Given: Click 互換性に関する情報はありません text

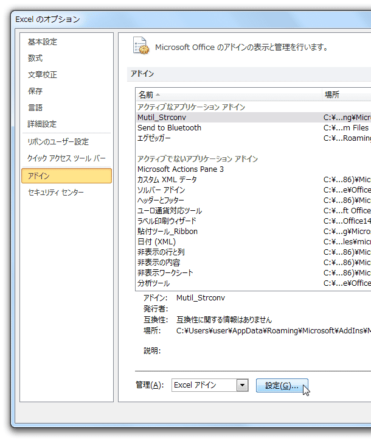Looking at the screenshot, I should click(x=224, y=320).
